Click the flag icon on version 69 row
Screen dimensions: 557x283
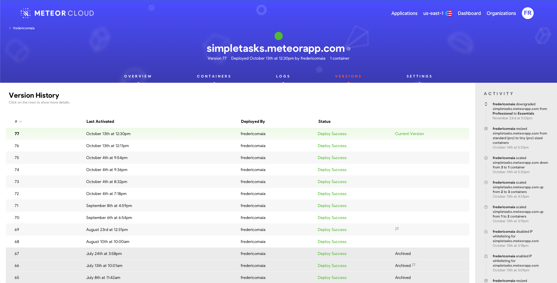tap(397, 229)
